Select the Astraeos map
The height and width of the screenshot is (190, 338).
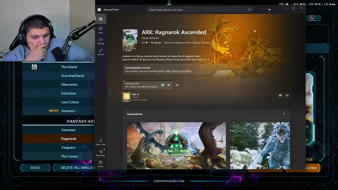(68, 130)
